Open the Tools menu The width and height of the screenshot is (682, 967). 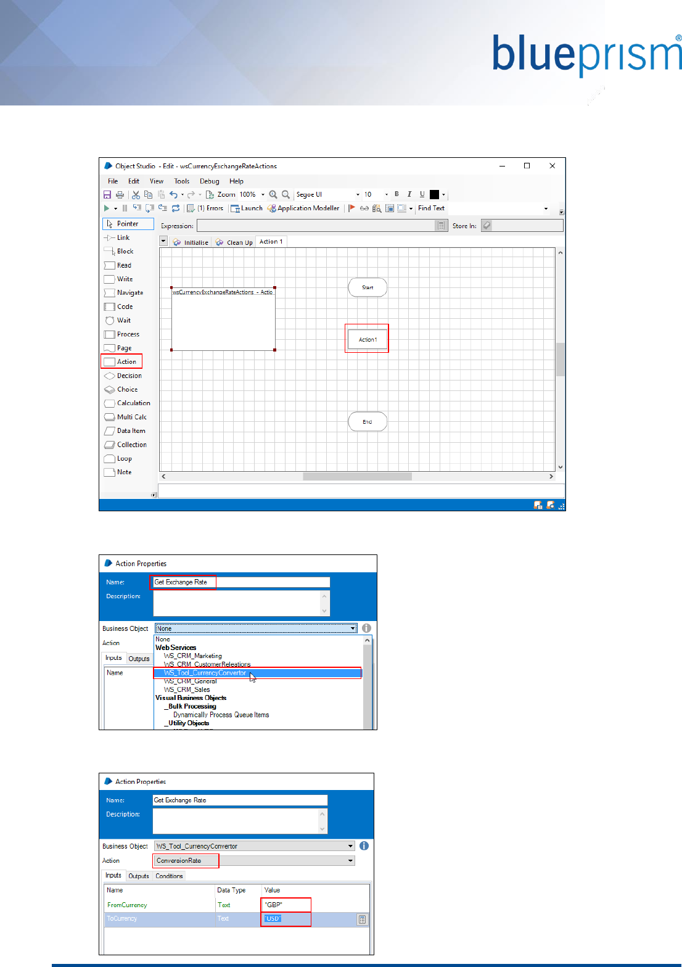(182, 181)
